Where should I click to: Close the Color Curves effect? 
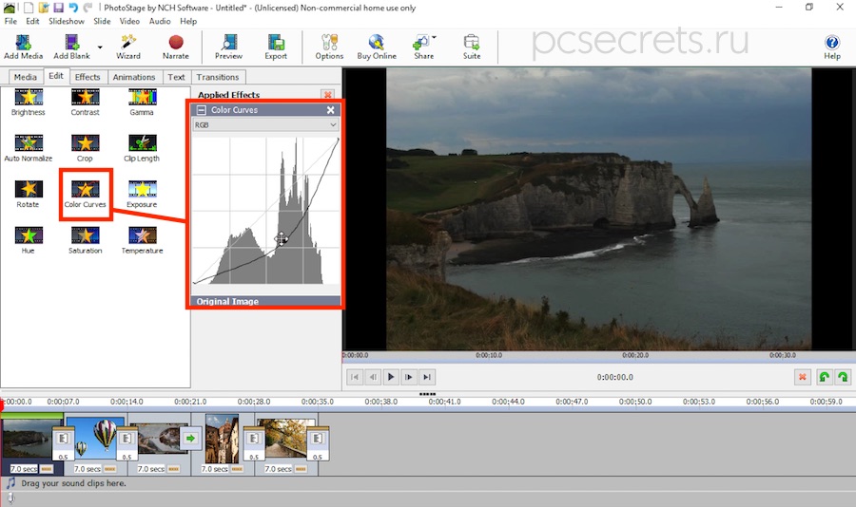tap(330, 109)
